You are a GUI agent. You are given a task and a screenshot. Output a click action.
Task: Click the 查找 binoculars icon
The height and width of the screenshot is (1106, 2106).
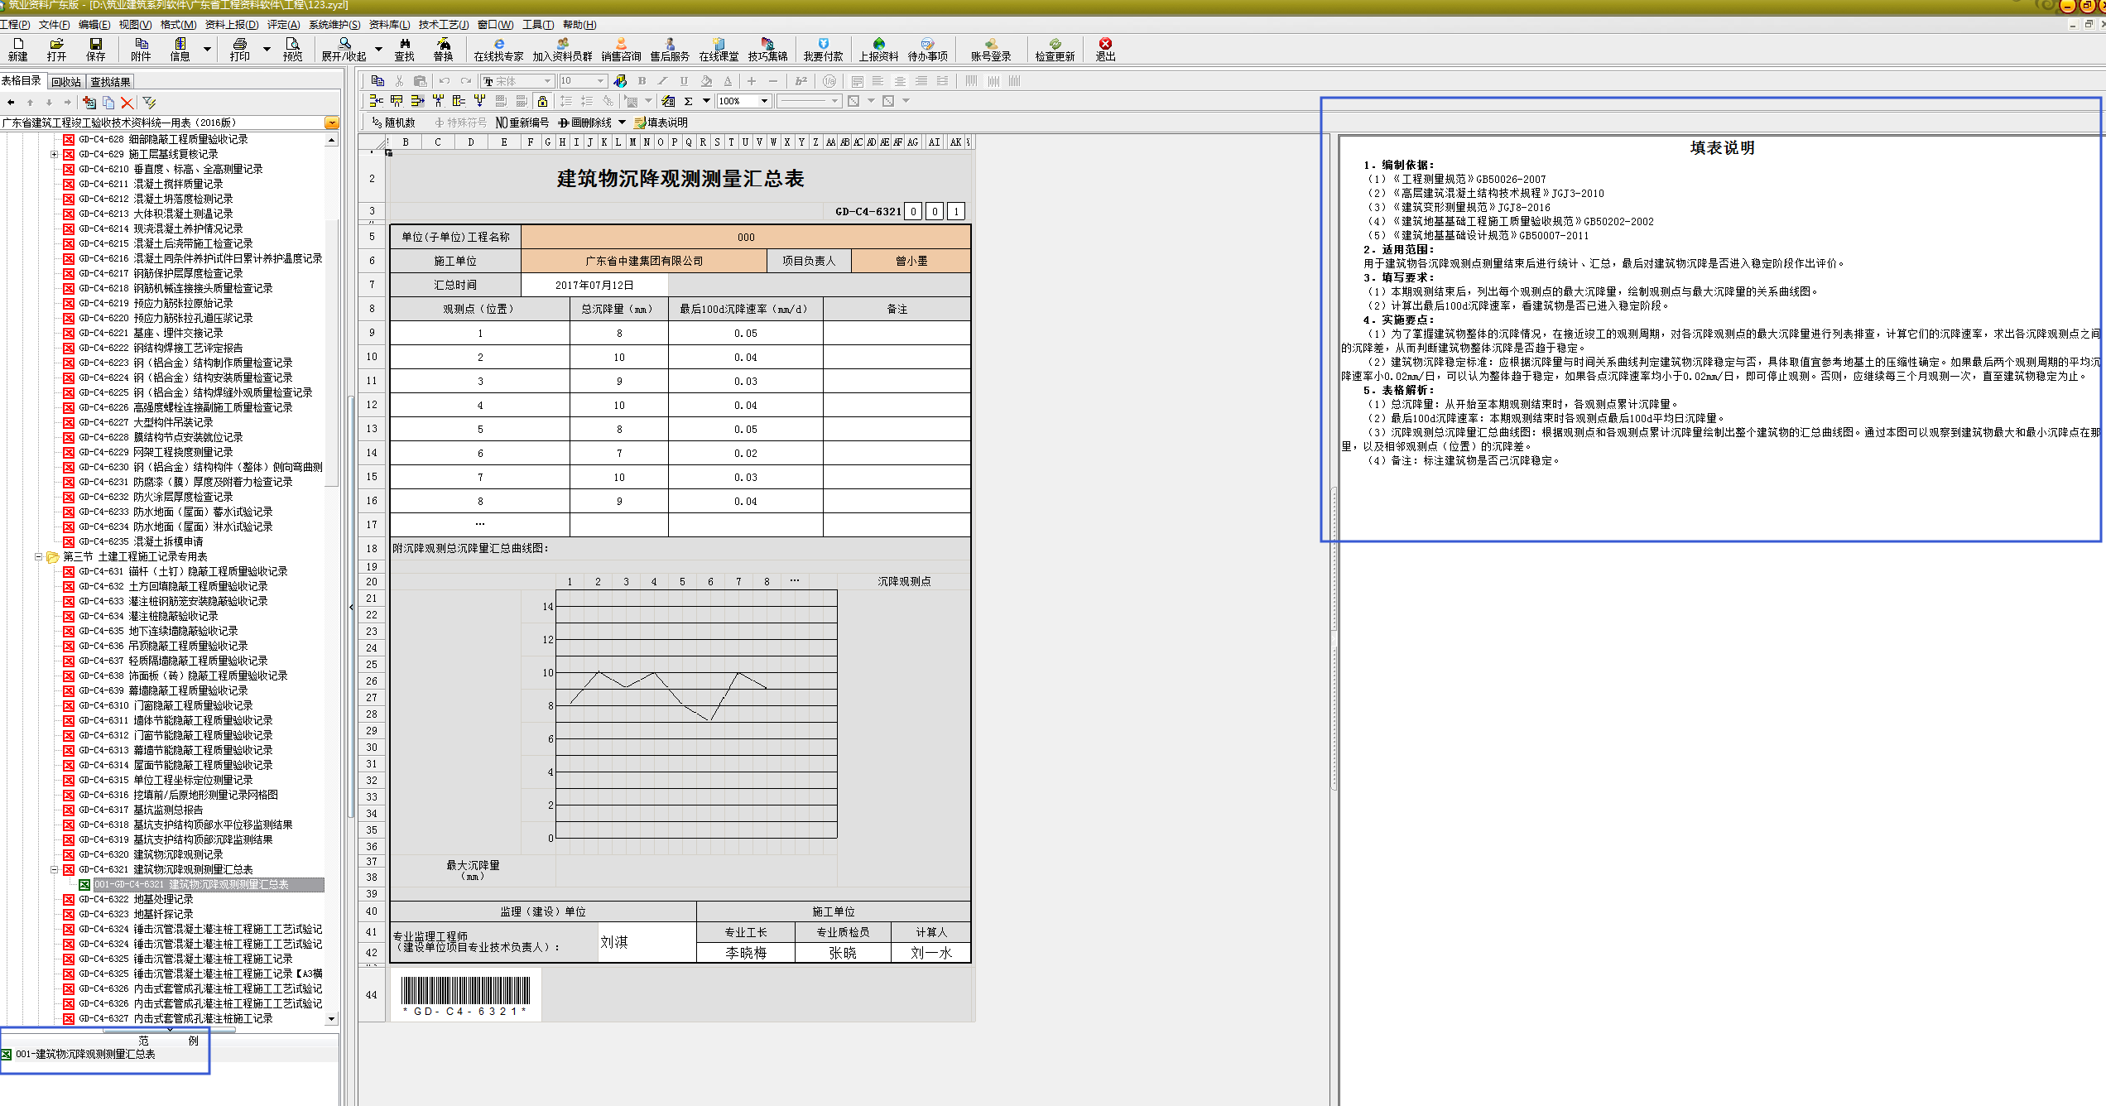tap(404, 49)
